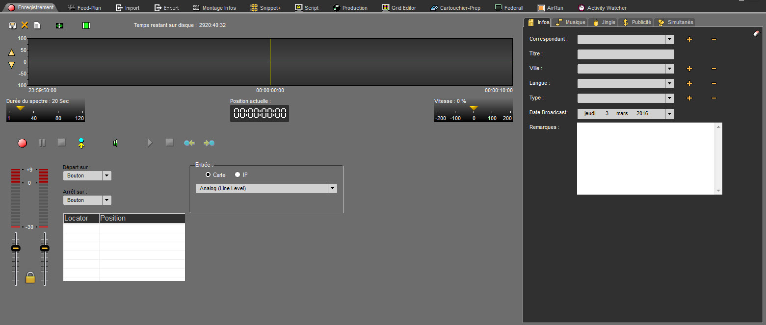
Task: Click the Vitesse speed slider marker
Action: [474, 108]
